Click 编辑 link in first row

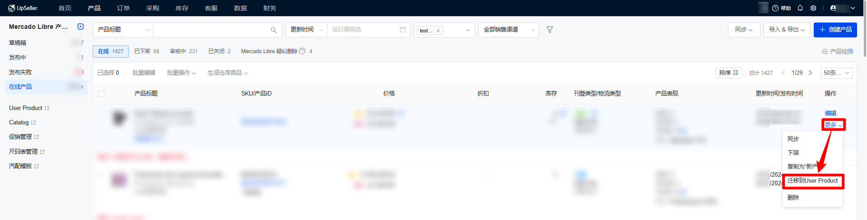830,113
